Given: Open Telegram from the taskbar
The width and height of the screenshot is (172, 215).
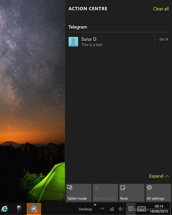Looking at the screenshot, I should tap(34, 209).
